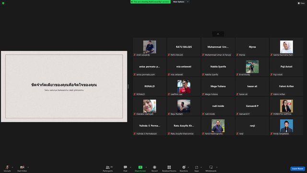Viewport: 307px width, 173px height.
Task: Click the Ganuardi P tile
Action: tap(252, 106)
